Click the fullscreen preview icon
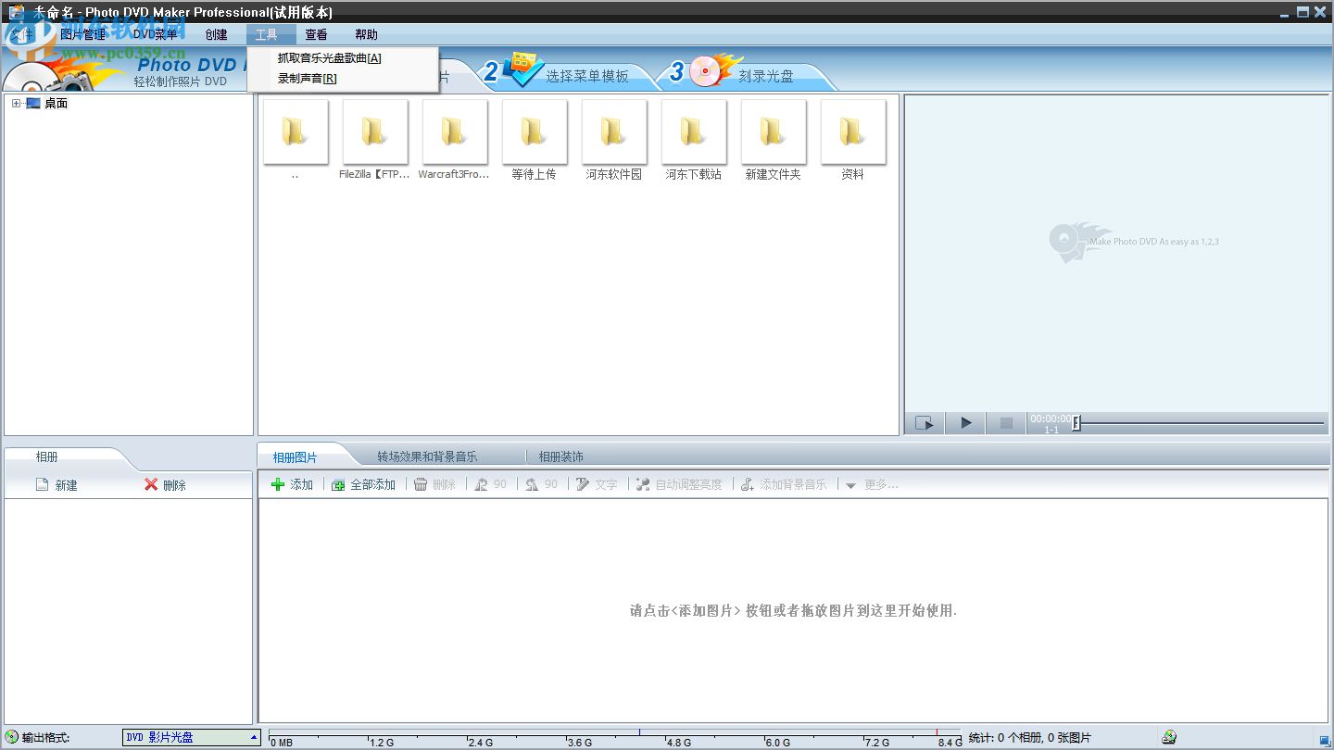The width and height of the screenshot is (1334, 750). 924,422
